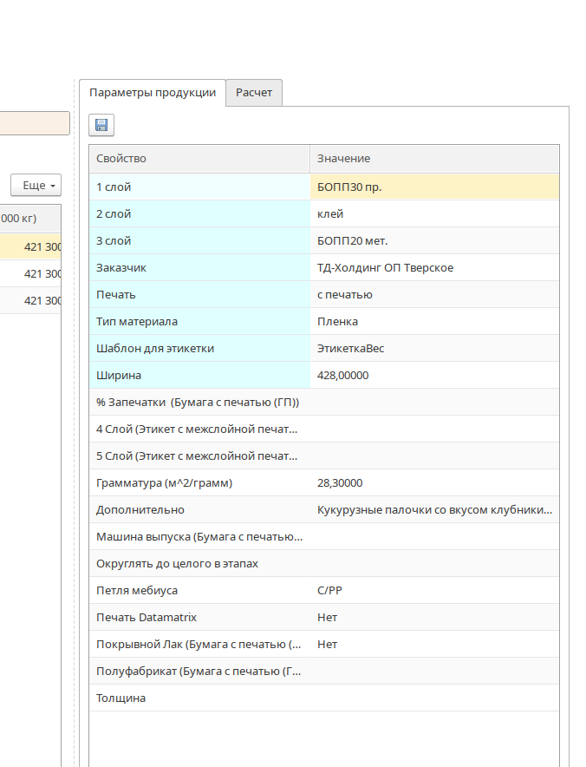Click the Свойство column header
The image size is (586, 767).
pyautogui.click(x=199, y=159)
